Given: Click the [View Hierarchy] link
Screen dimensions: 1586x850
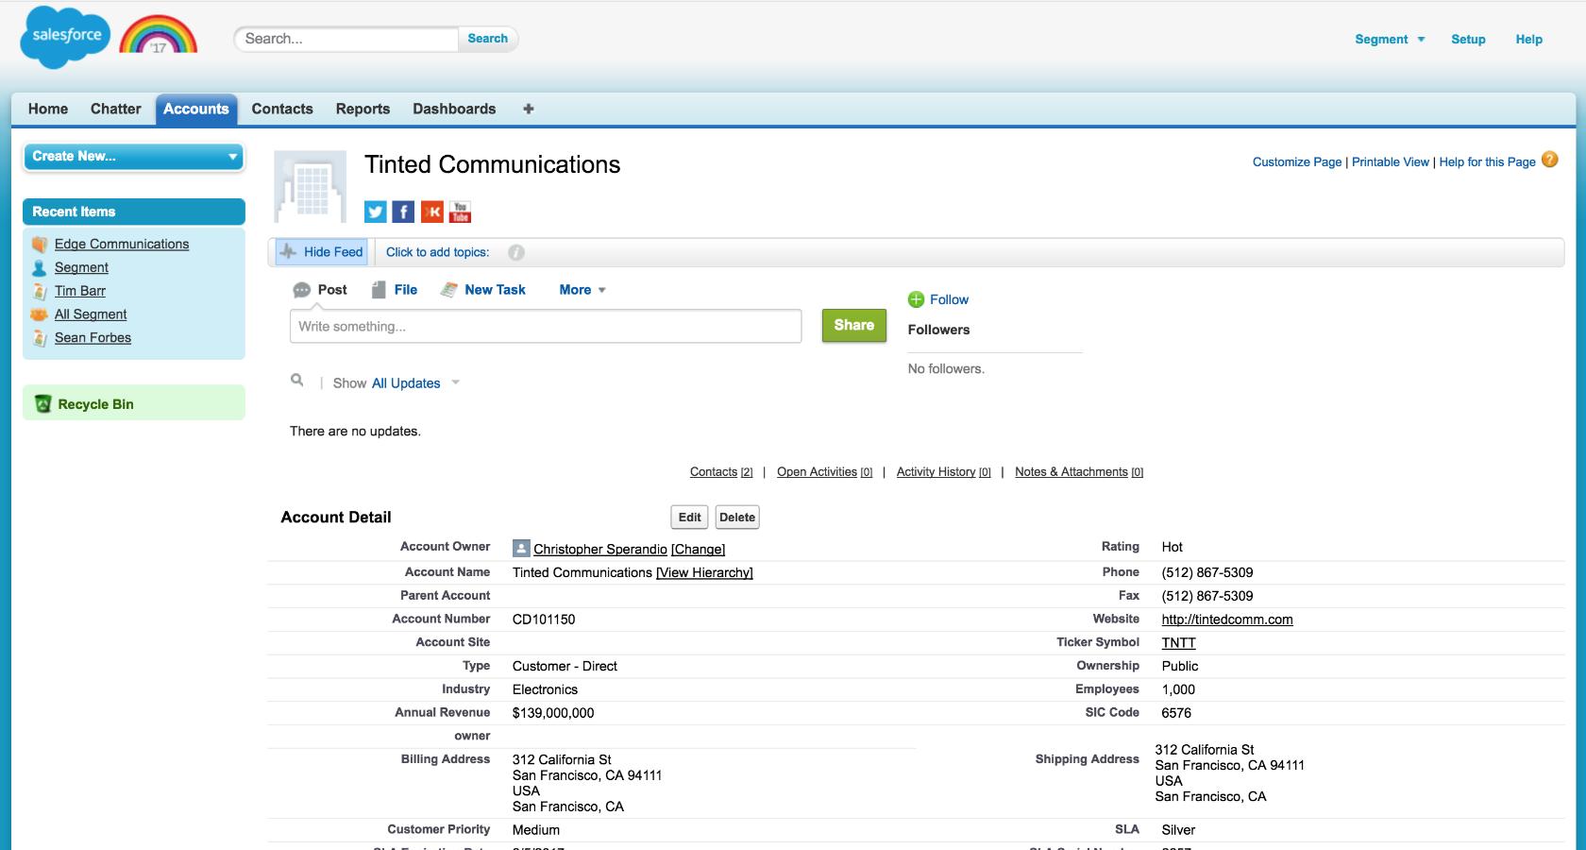Looking at the screenshot, I should coord(704,572).
